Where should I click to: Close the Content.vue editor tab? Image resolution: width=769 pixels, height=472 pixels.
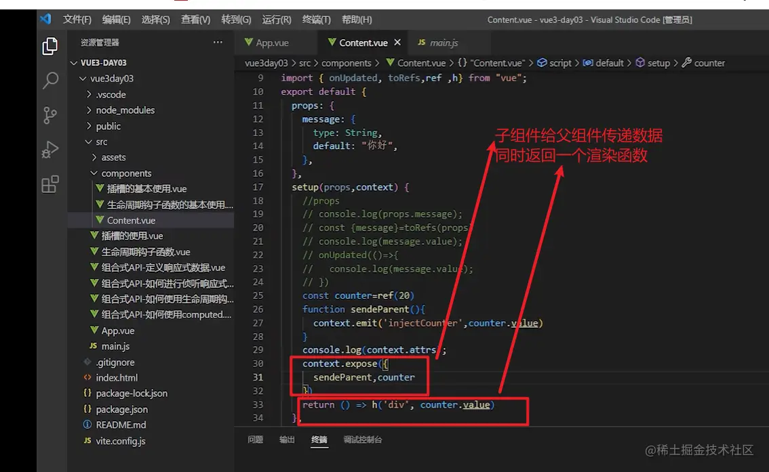click(x=397, y=43)
